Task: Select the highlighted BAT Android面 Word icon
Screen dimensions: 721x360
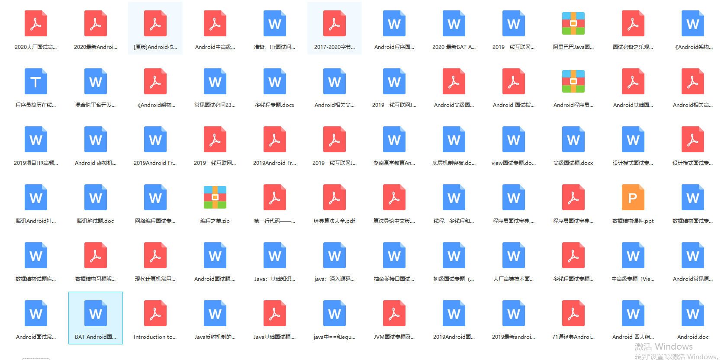Action: (x=96, y=313)
